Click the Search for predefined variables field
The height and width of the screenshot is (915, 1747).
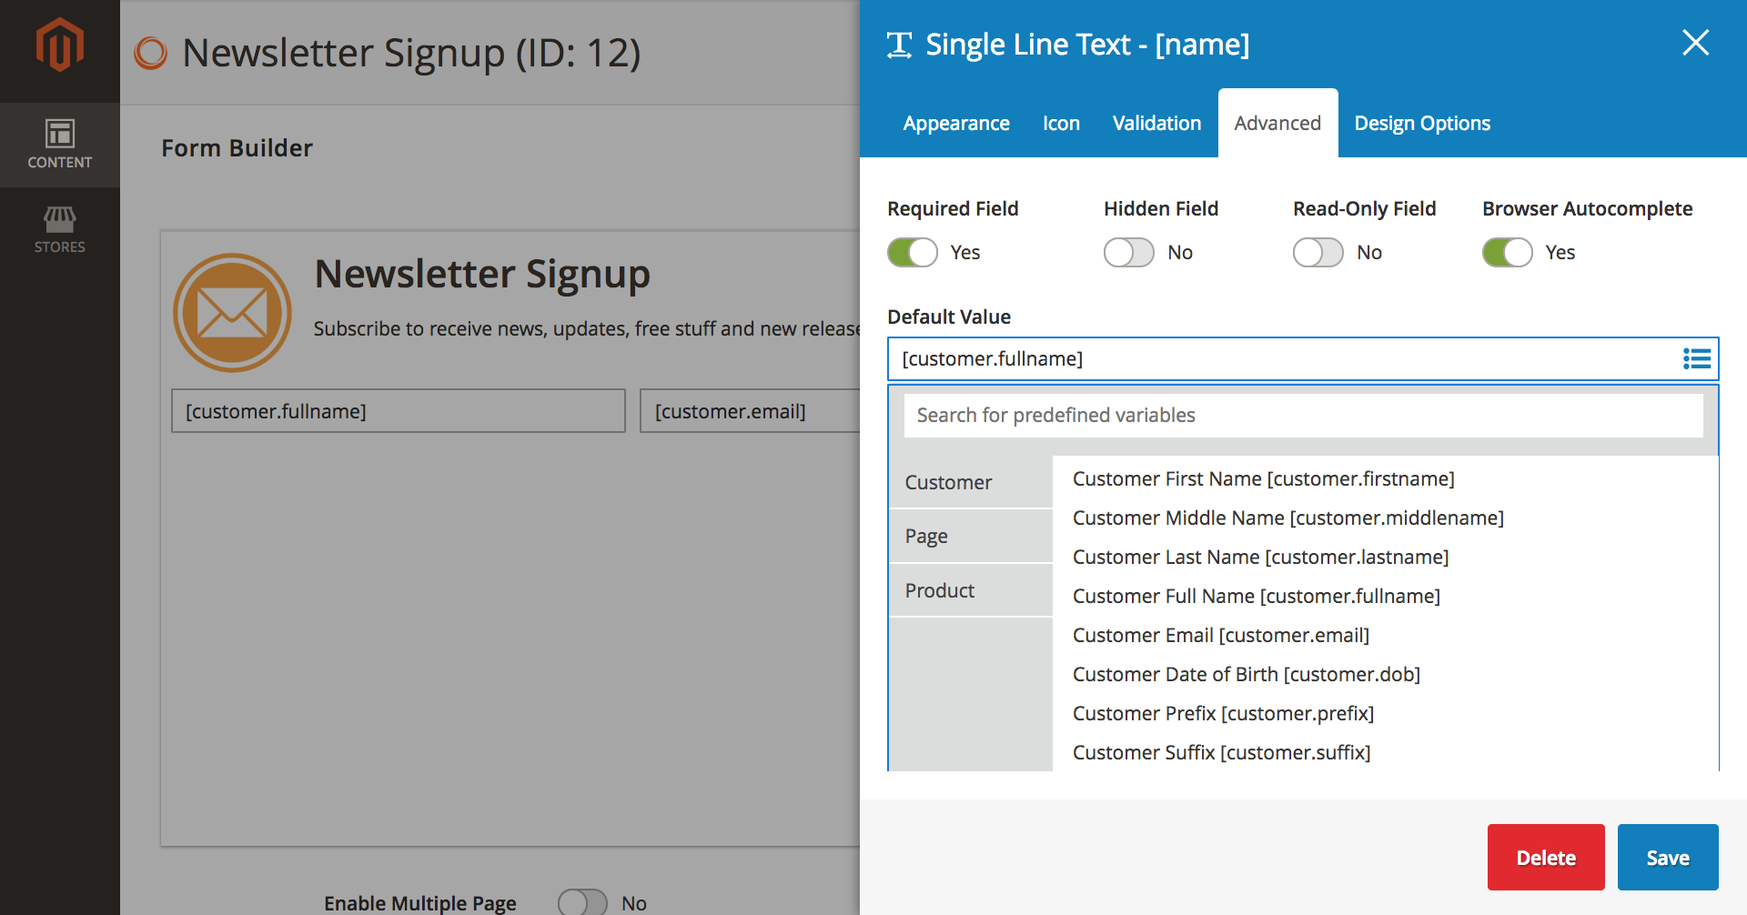tap(1303, 415)
